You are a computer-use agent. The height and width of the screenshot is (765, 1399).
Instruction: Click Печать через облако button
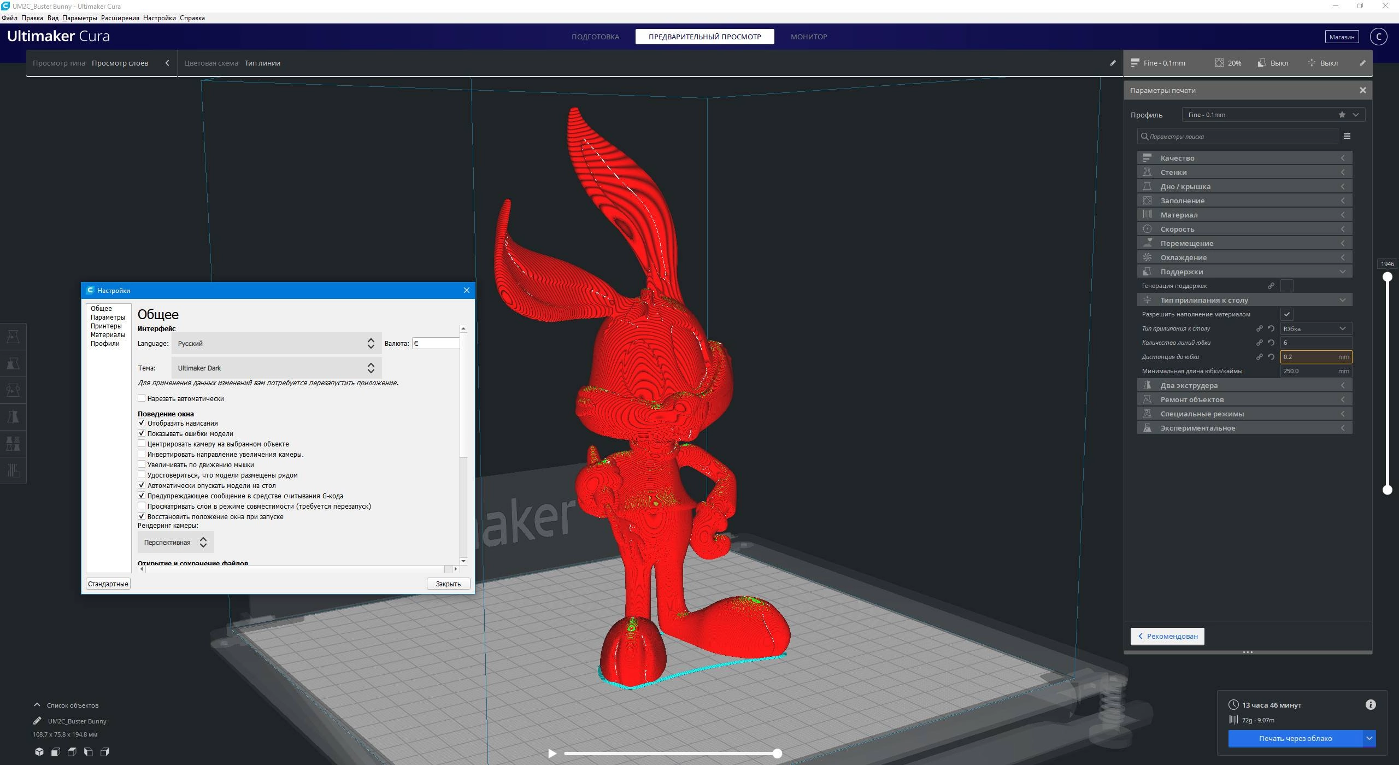1295,738
